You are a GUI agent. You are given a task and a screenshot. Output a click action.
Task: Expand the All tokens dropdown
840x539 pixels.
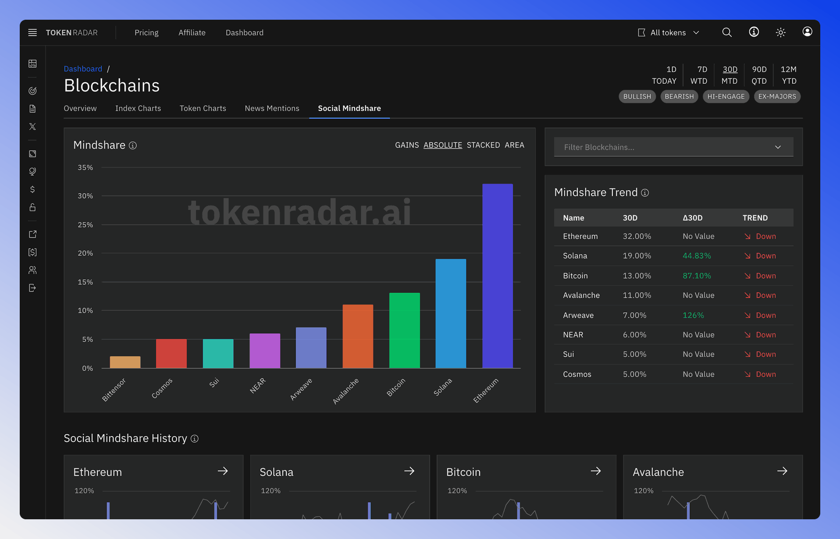point(669,32)
